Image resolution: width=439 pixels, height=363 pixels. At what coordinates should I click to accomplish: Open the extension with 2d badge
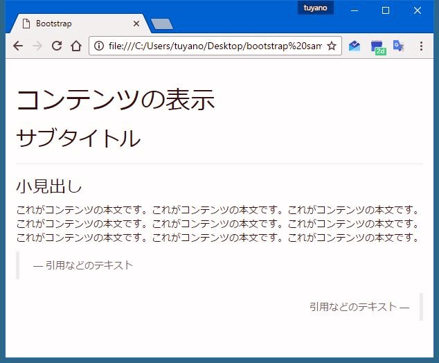click(377, 46)
